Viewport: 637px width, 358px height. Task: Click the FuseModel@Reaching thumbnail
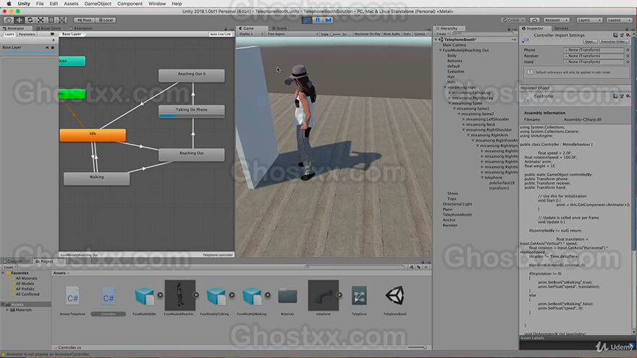[180, 295]
